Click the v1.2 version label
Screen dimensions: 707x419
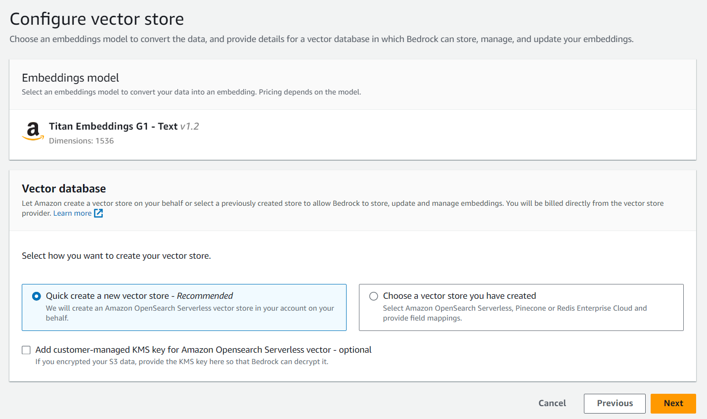point(190,126)
